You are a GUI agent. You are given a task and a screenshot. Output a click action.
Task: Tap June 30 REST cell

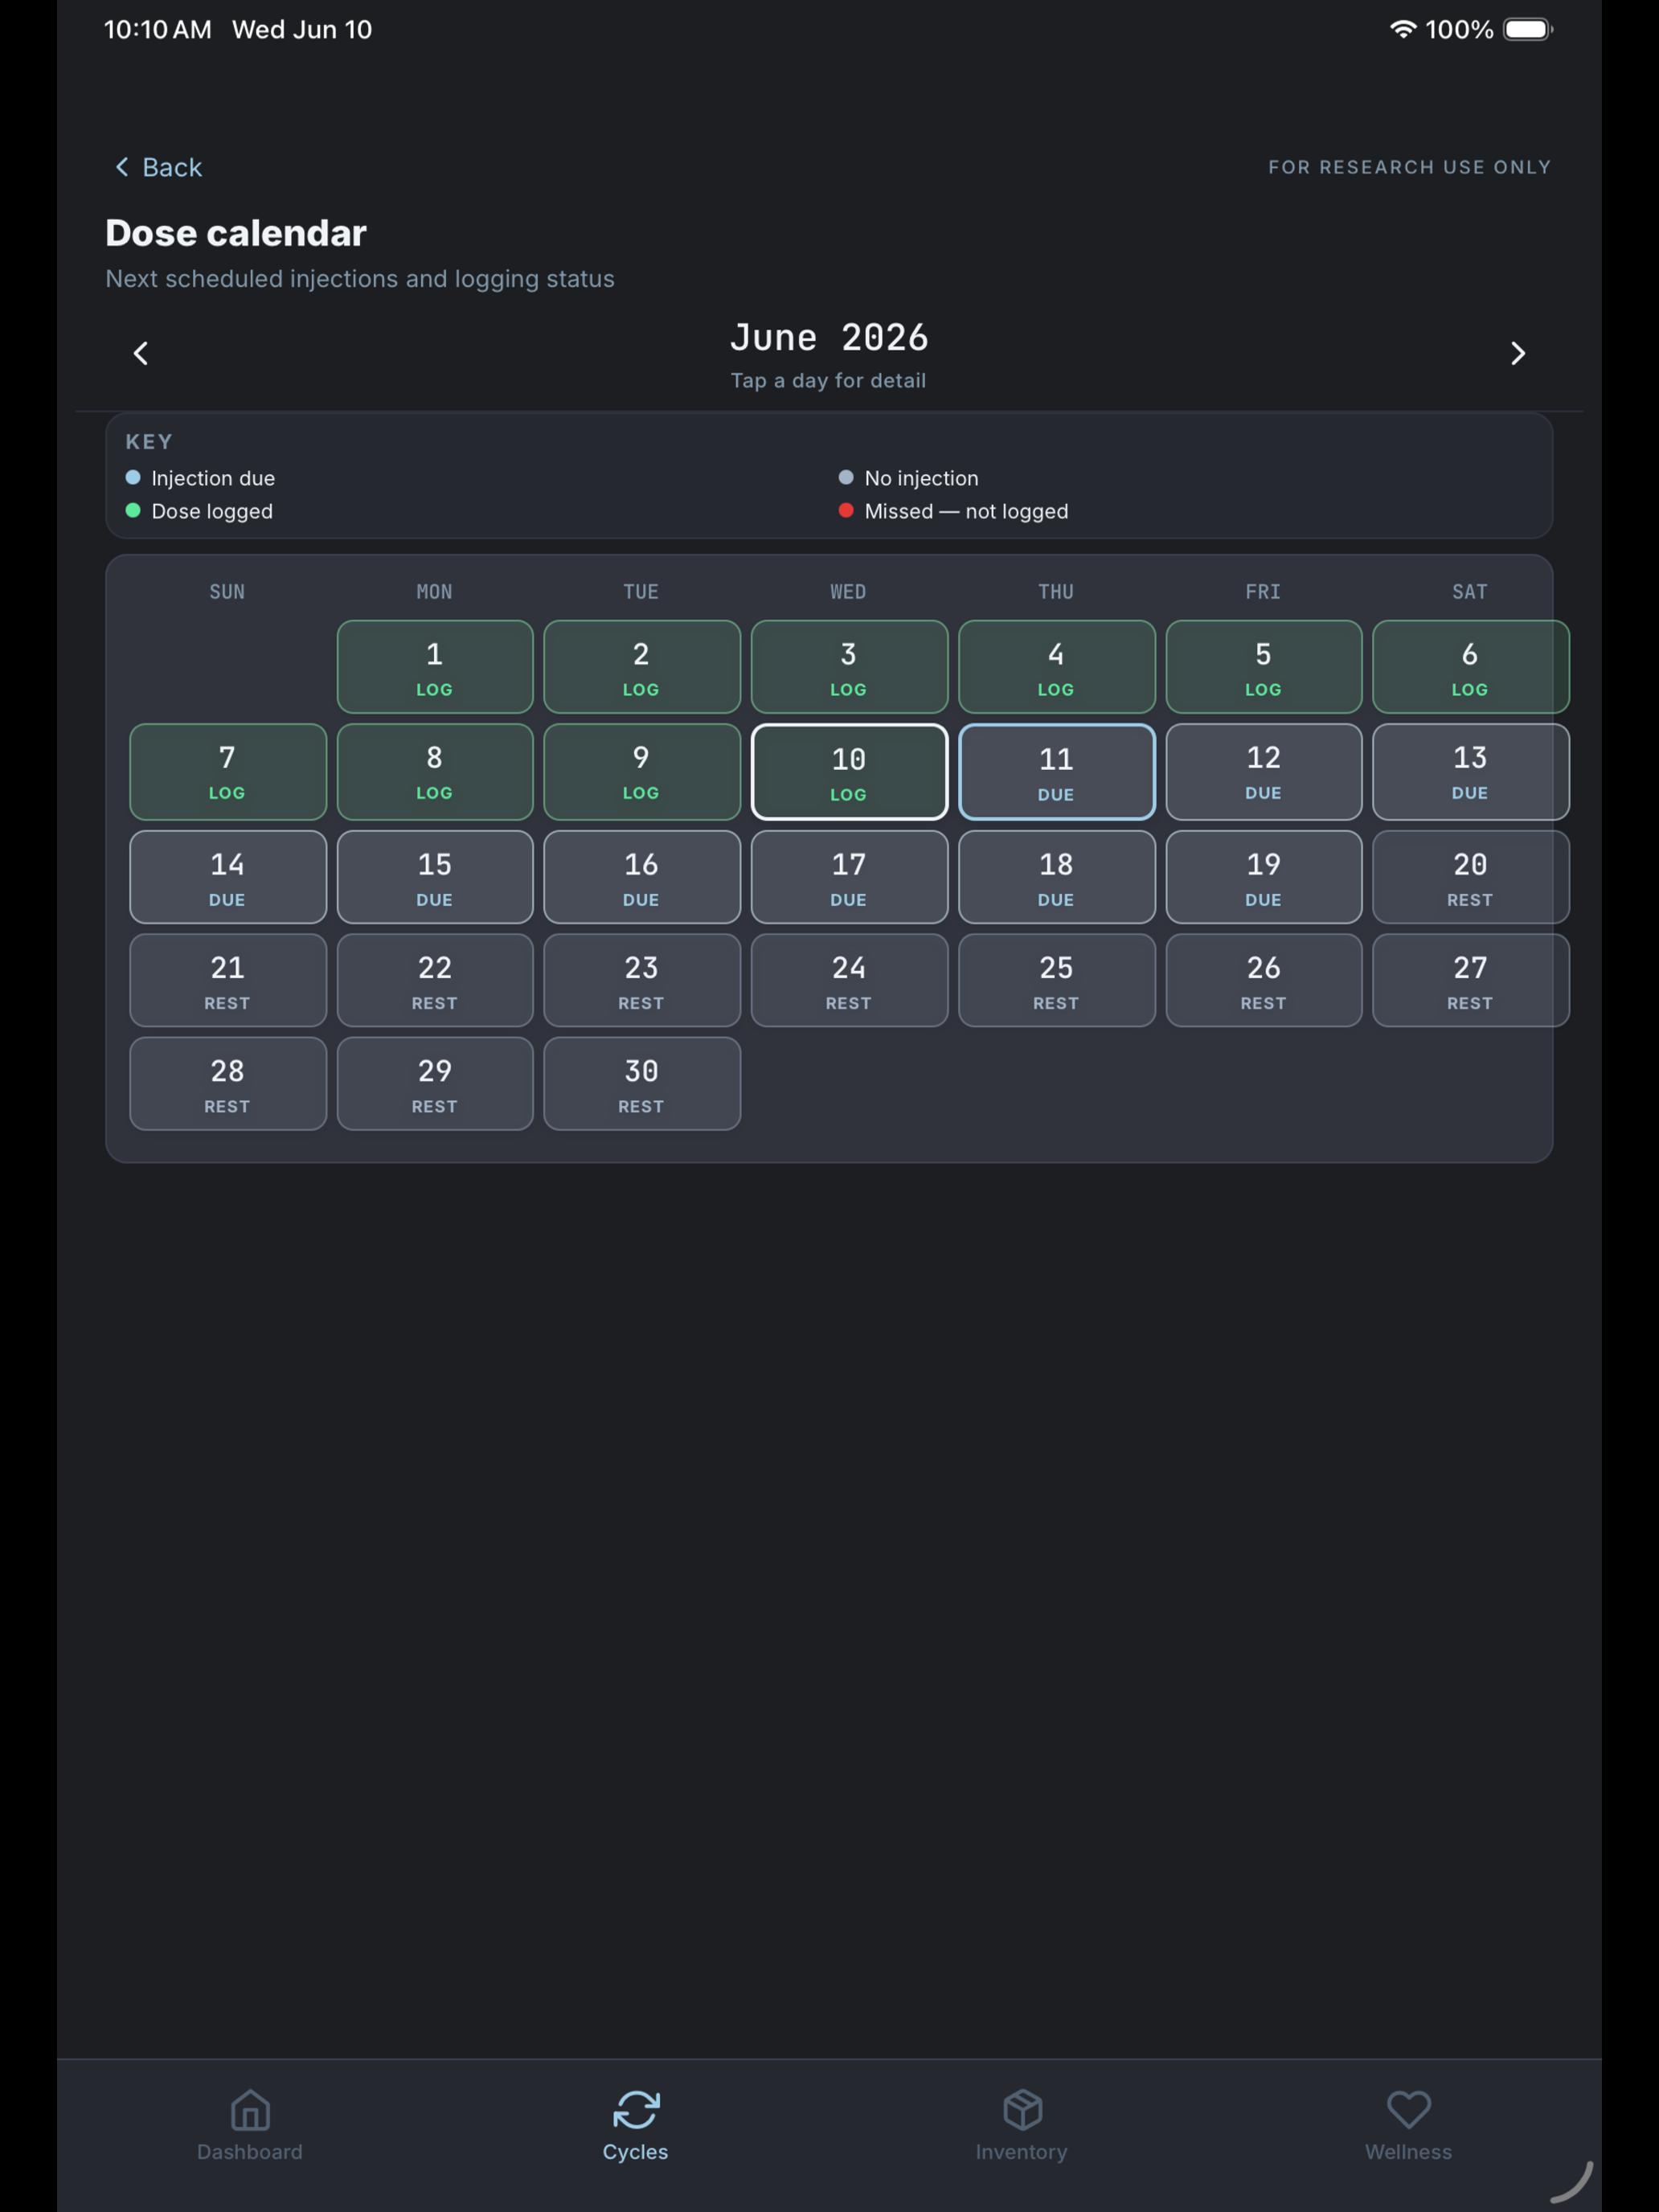[x=642, y=1084]
